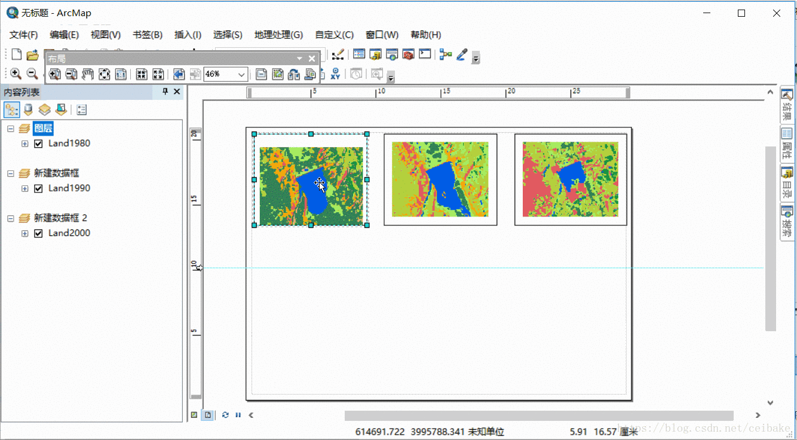Open the 自定义(C) menu

click(x=334, y=35)
